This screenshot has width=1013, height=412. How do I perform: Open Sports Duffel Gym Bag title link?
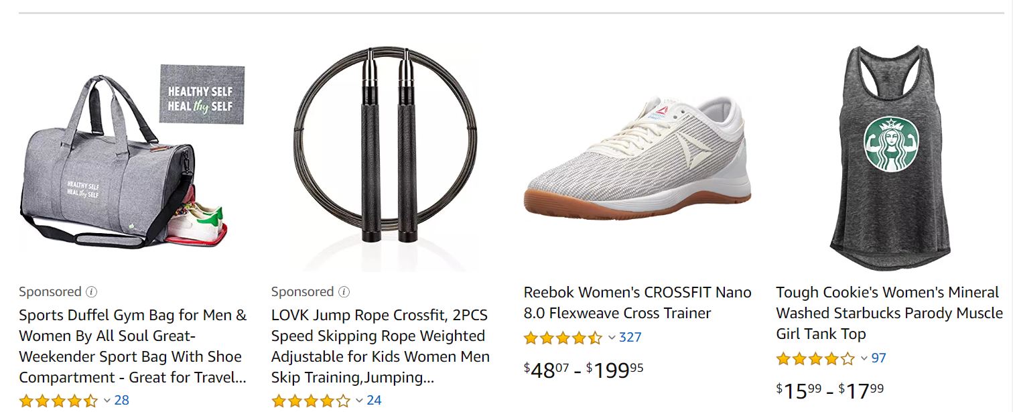pos(133,346)
